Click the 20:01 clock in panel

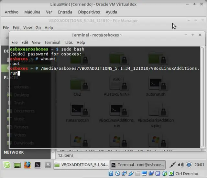(x=199, y=165)
